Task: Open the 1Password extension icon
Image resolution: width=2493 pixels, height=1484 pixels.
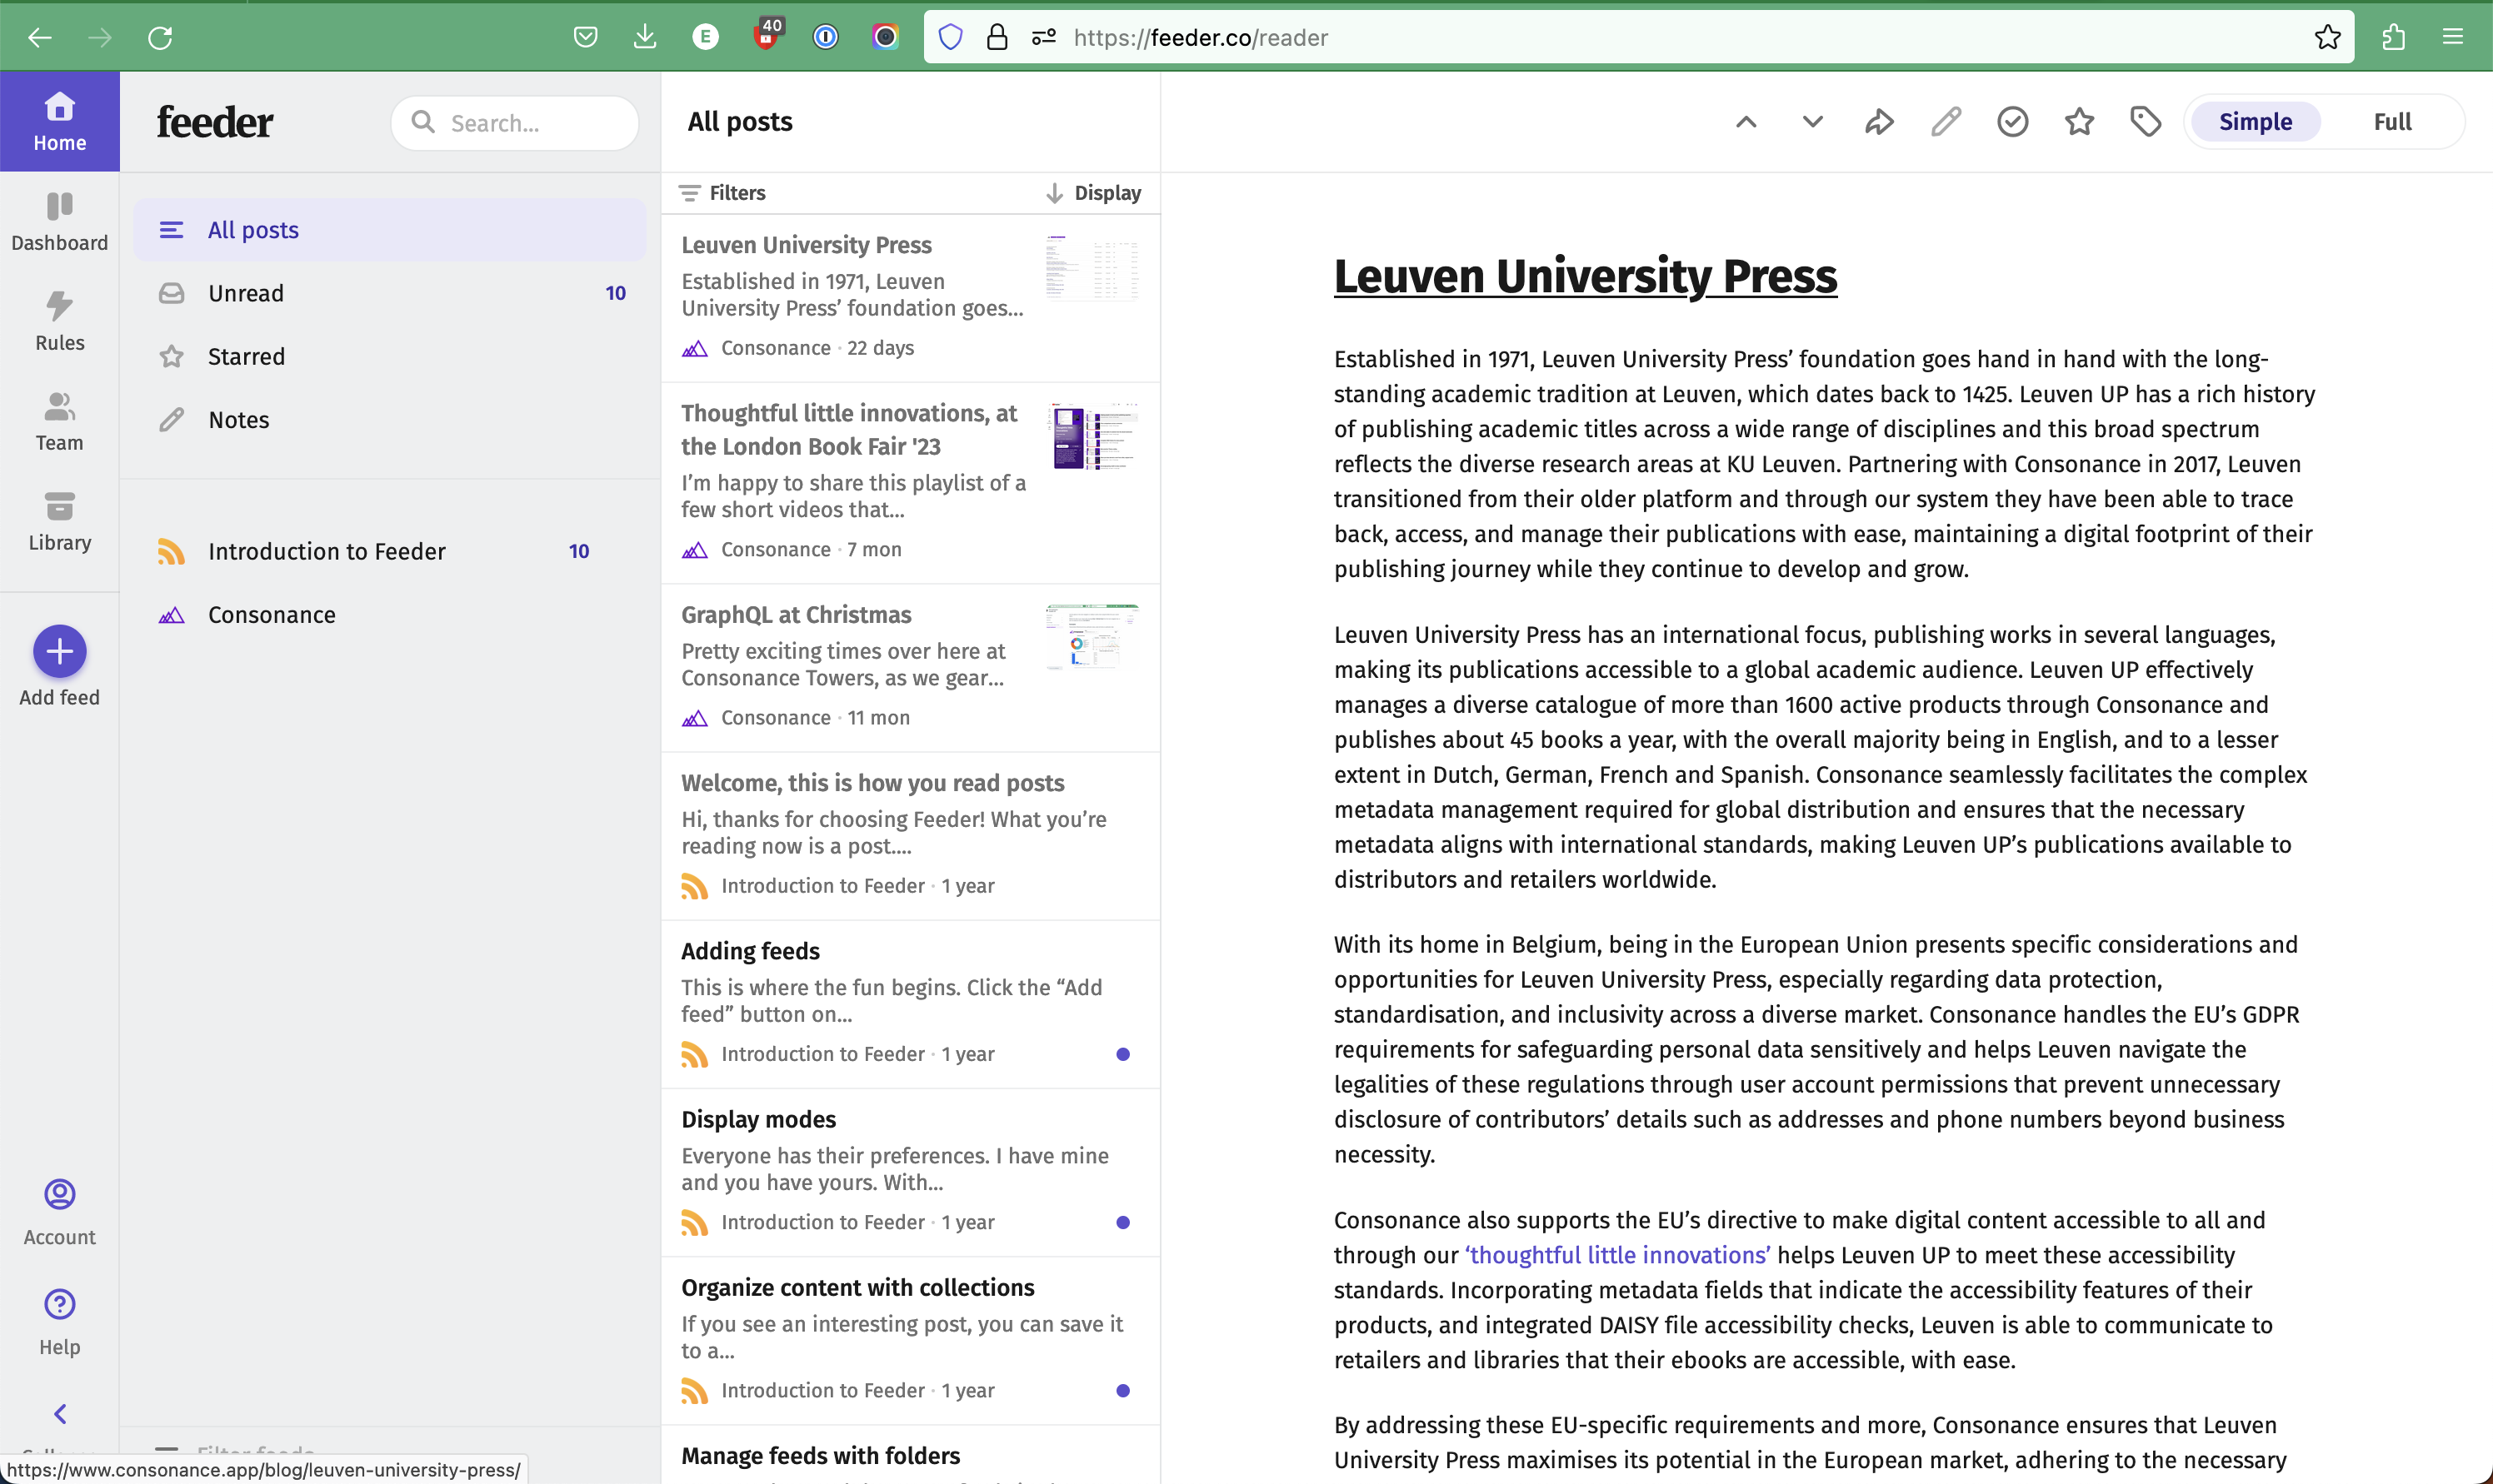Action: click(x=826, y=37)
